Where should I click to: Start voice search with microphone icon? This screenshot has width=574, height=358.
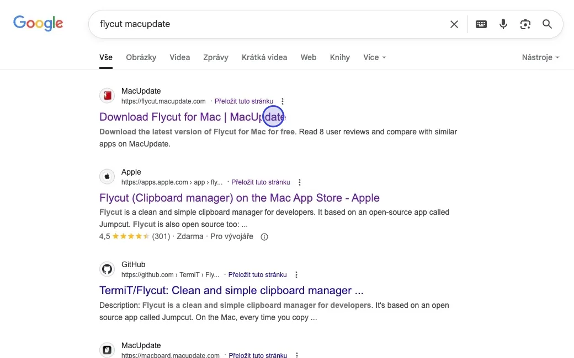click(503, 24)
